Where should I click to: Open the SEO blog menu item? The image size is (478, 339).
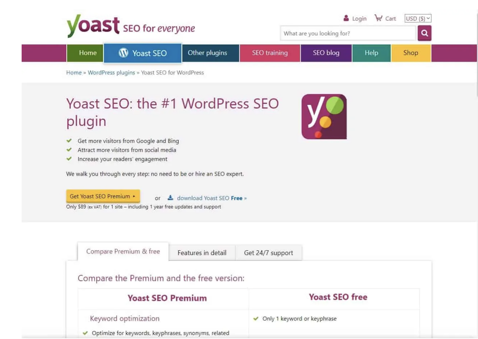pos(326,53)
